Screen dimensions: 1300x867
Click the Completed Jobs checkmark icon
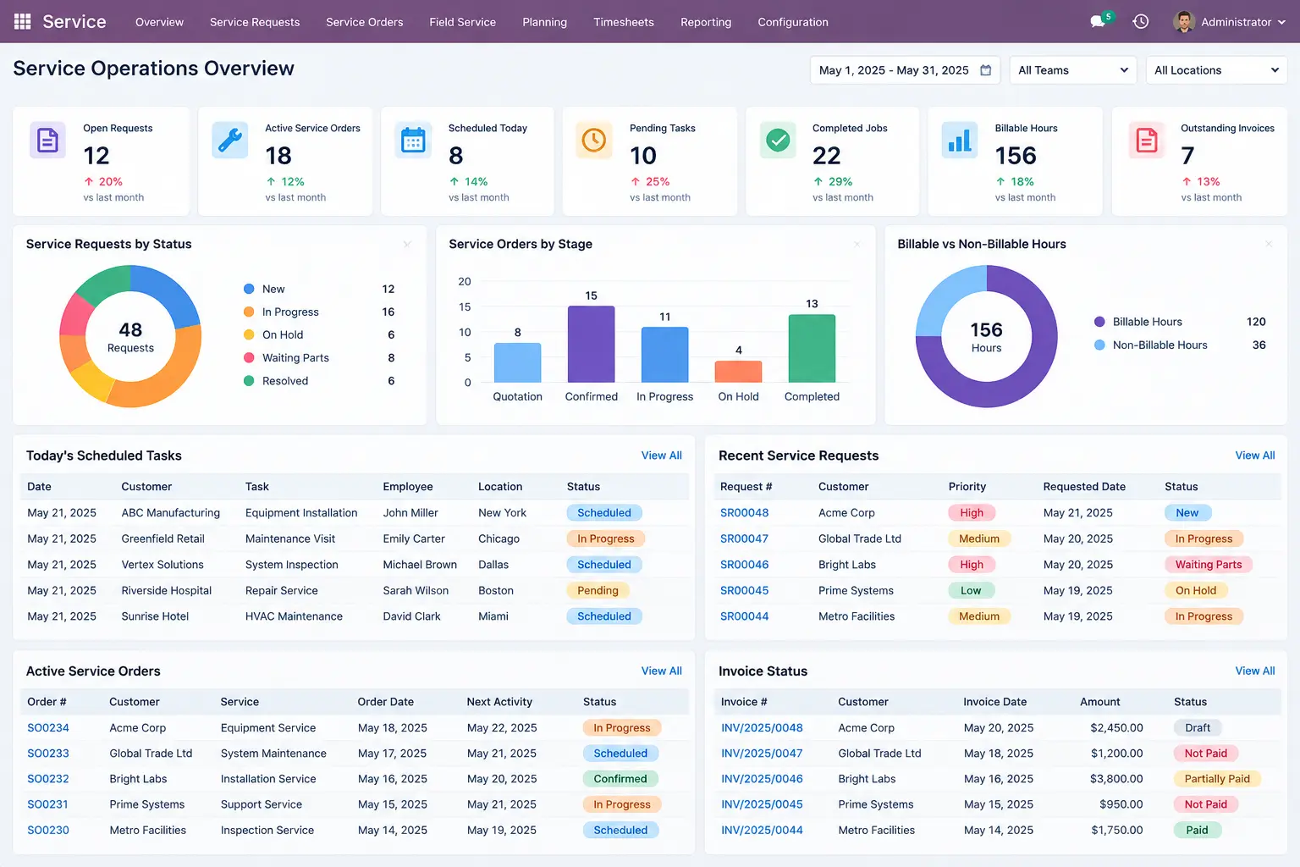[778, 140]
